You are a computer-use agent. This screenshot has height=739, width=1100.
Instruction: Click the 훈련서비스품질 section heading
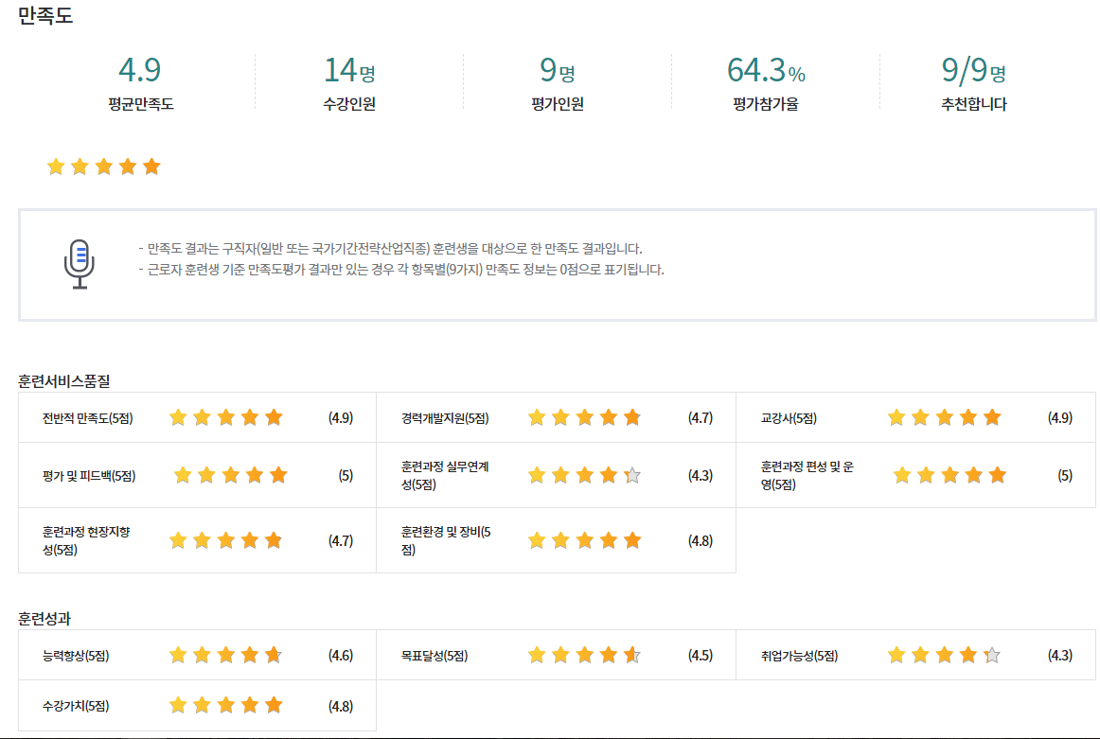[x=63, y=380]
